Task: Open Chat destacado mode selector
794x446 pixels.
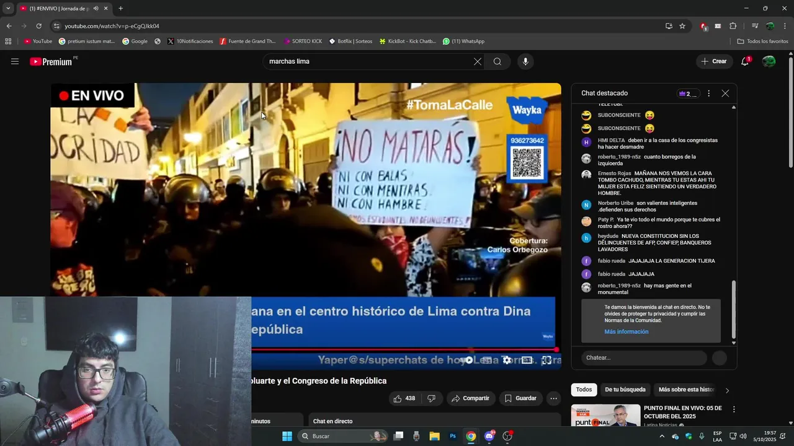Action: tap(604, 94)
